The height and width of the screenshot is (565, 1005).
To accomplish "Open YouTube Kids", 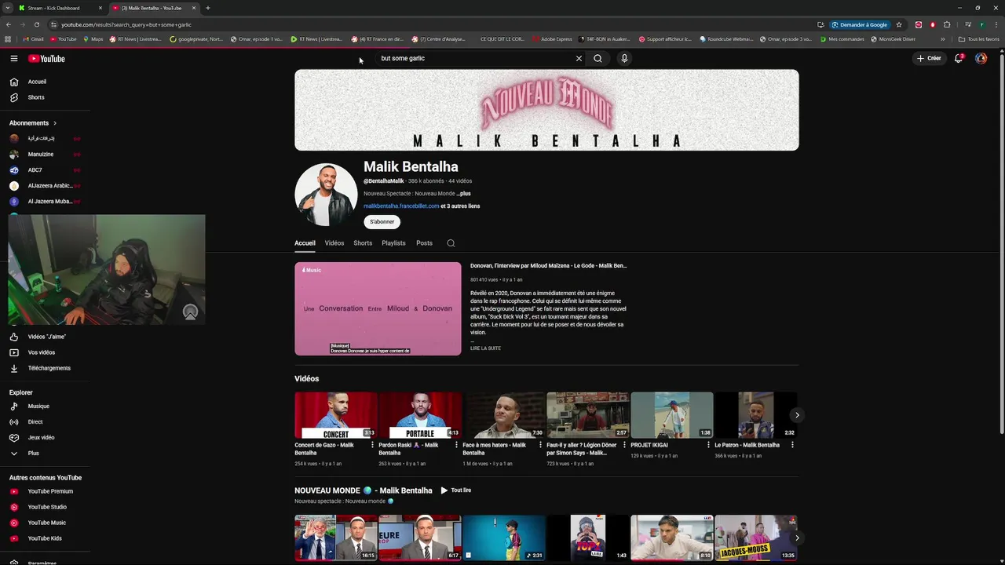I will tap(45, 538).
